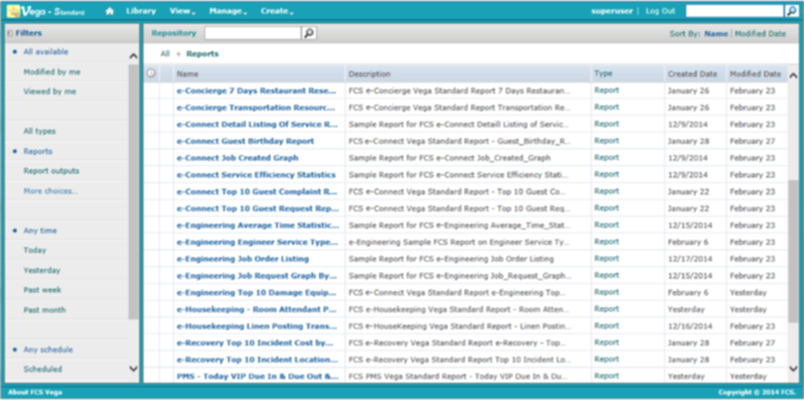Click the Modified Date column header
804x400 pixels.
pos(756,74)
